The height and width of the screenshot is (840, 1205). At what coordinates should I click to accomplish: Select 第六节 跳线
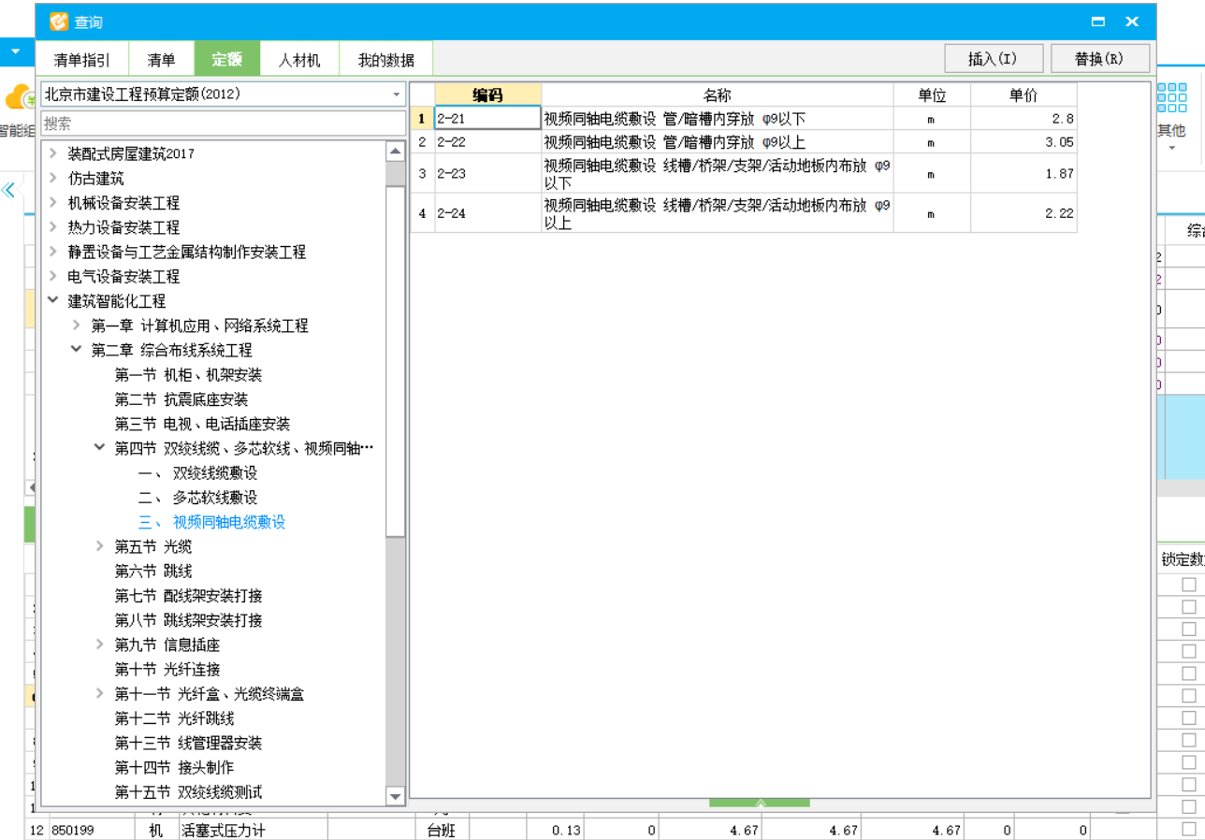153,571
